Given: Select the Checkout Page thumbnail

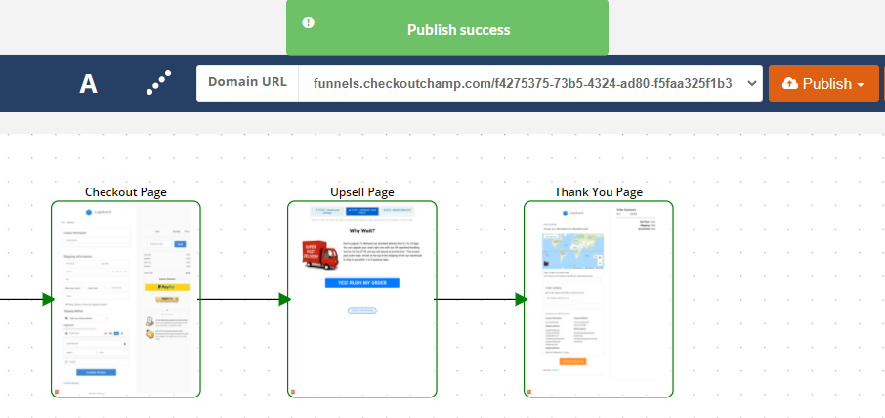Looking at the screenshot, I should pos(125,299).
